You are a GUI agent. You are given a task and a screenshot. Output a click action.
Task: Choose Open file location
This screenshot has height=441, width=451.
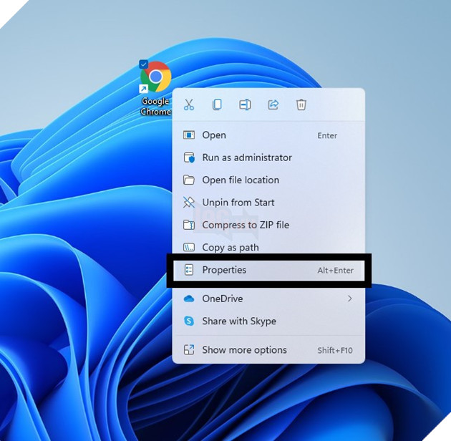pos(268,180)
